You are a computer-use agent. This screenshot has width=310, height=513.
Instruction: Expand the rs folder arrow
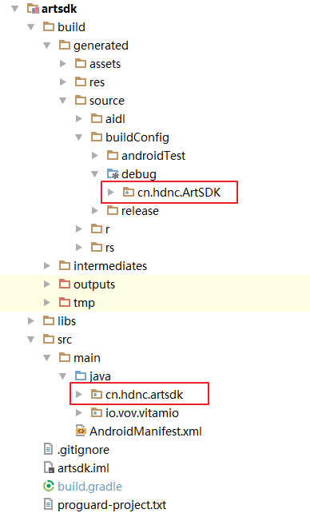pyautogui.click(x=79, y=248)
